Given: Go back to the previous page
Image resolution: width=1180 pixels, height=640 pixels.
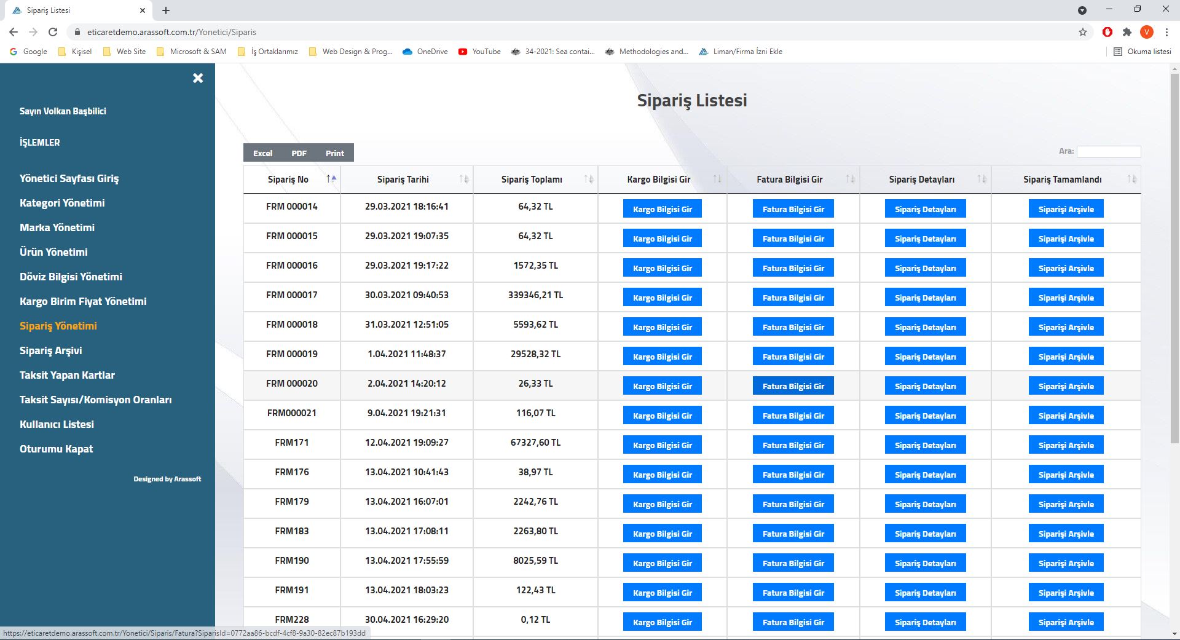Looking at the screenshot, I should (x=14, y=32).
